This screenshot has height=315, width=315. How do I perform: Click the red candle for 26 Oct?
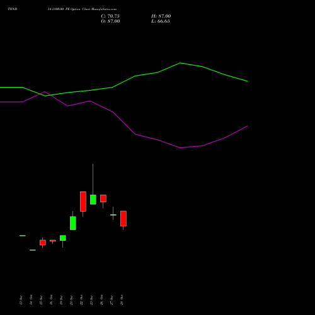(x=103, y=198)
